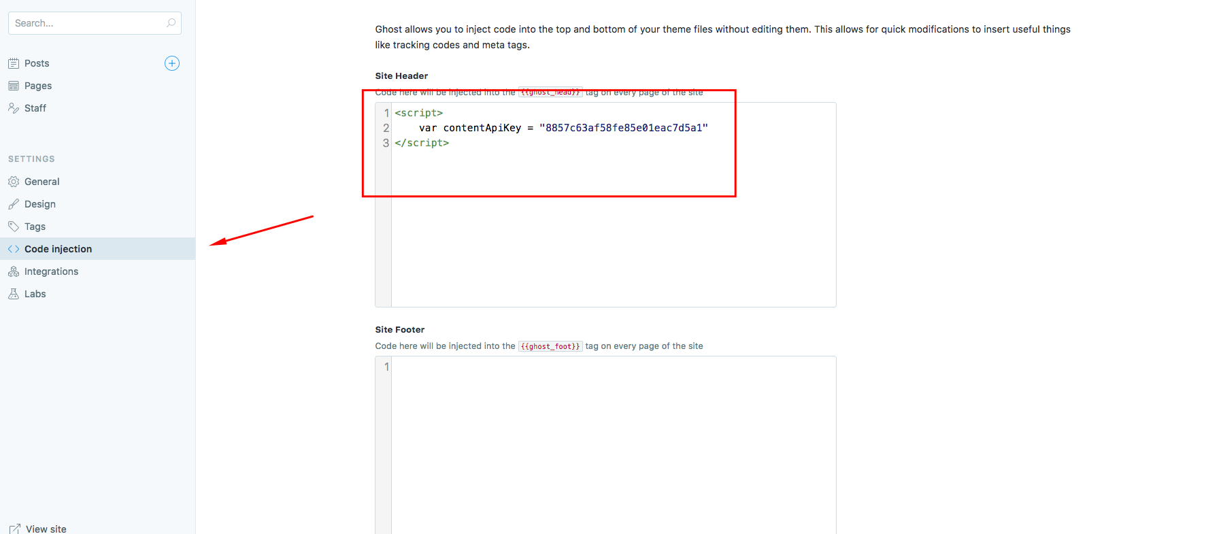
Task: Click the General gear icon
Action: (x=14, y=182)
